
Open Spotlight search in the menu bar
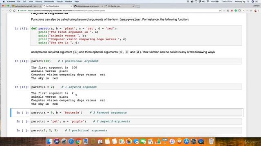click(248, 2)
